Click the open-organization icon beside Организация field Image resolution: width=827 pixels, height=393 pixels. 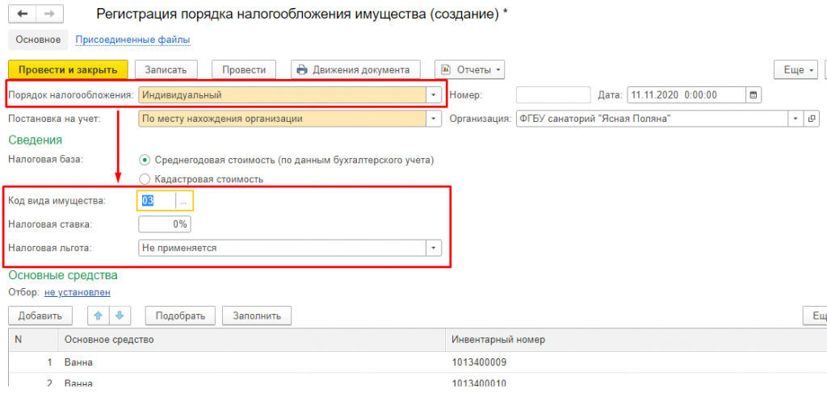[x=812, y=119]
